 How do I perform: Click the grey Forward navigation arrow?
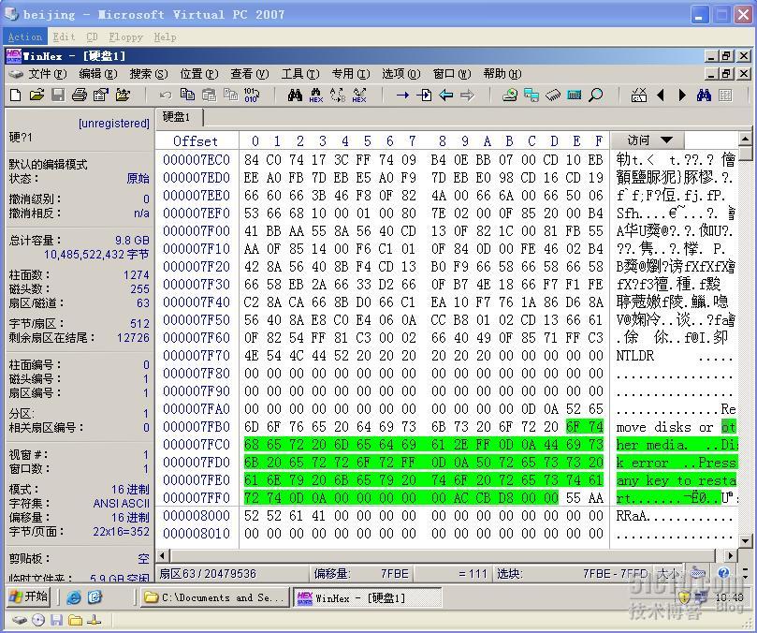(467, 96)
